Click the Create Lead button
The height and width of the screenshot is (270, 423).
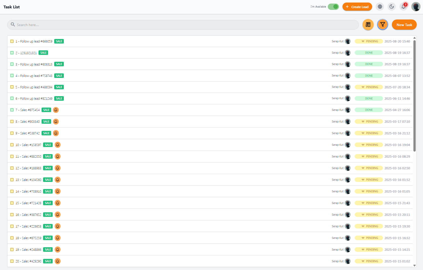click(357, 7)
